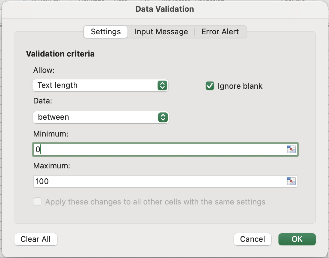Click the cell range picker icon for Maximum
Screen dimensions: 329x258
291,181
